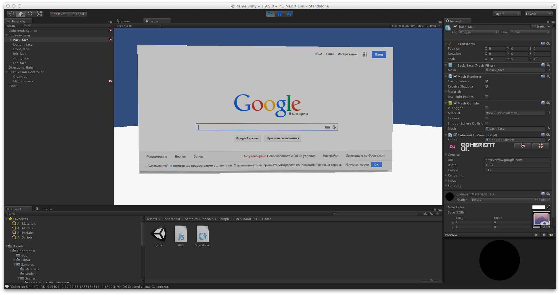Image resolution: width=560 pixels, height=295 pixels.
Task: Select the Hand tool in toolbar
Action: [11, 14]
